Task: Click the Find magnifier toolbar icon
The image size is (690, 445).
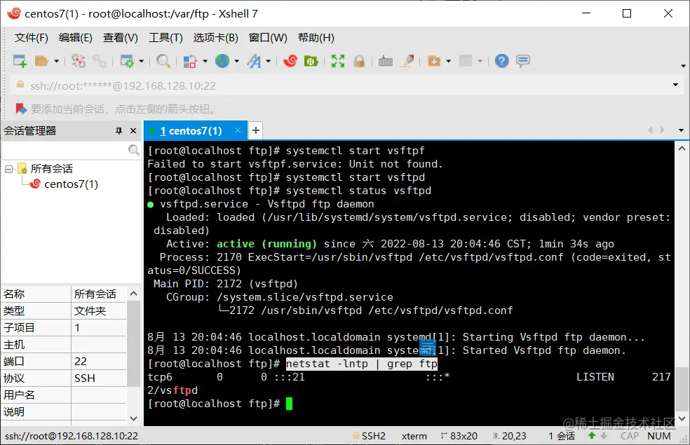Action: point(163,61)
